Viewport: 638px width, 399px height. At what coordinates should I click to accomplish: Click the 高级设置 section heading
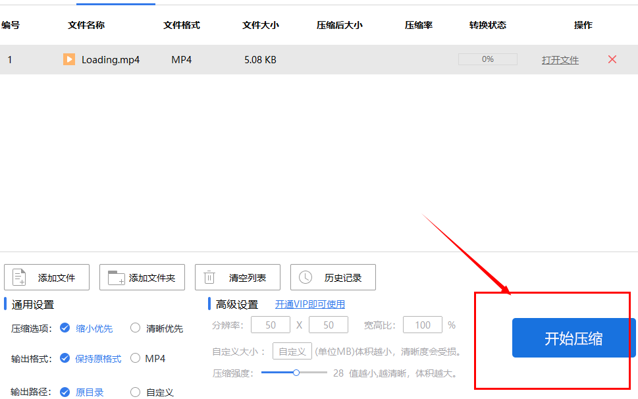(x=237, y=305)
